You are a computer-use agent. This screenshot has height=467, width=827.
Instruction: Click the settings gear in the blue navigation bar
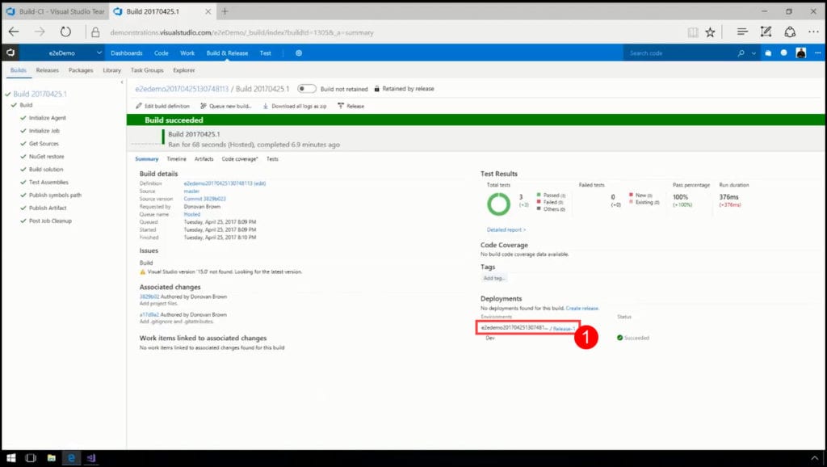coord(299,53)
